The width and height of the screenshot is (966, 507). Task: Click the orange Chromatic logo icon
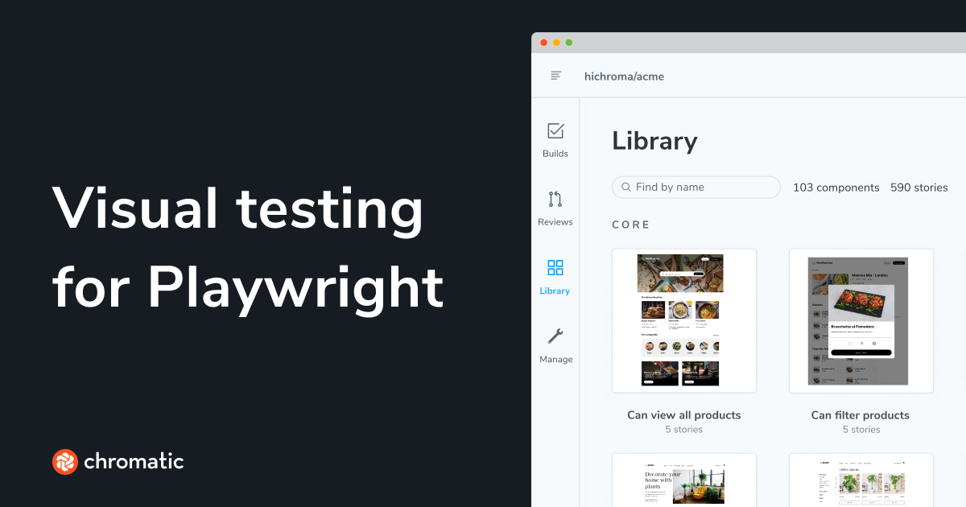pos(64,462)
